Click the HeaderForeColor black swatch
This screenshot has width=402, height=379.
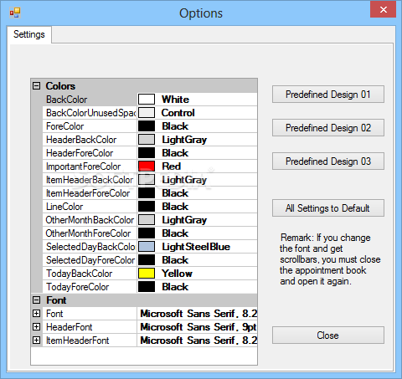(147, 153)
